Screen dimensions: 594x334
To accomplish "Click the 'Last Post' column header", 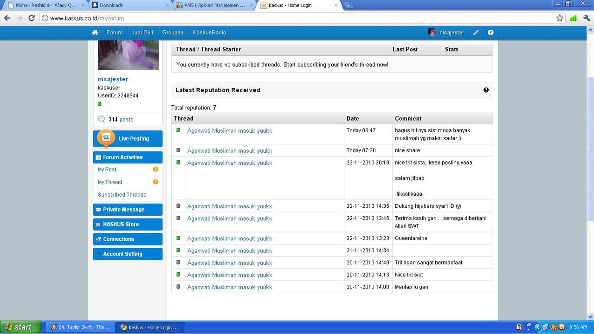I will [x=405, y=49].
